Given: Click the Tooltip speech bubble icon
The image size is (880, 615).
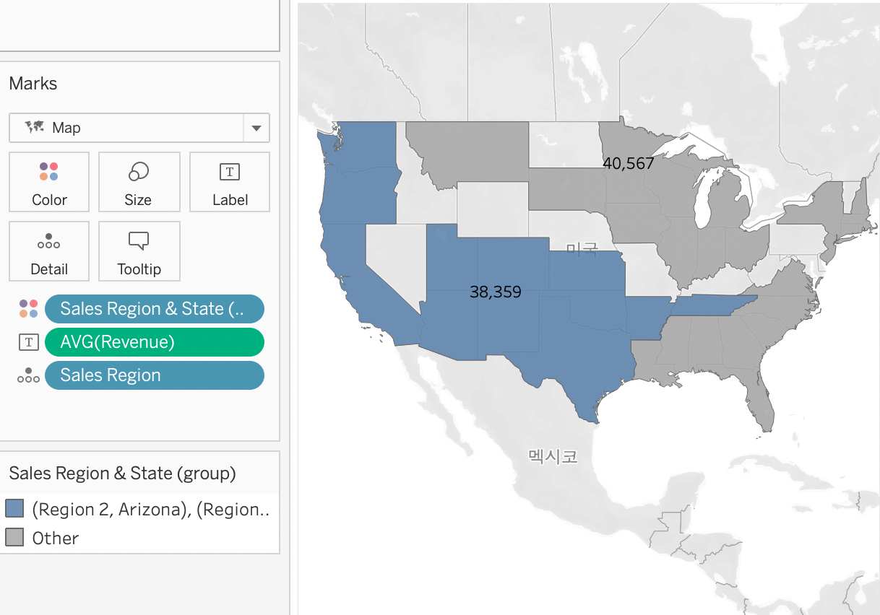Looking at the screenshot, I should click(x=138, y=240).
